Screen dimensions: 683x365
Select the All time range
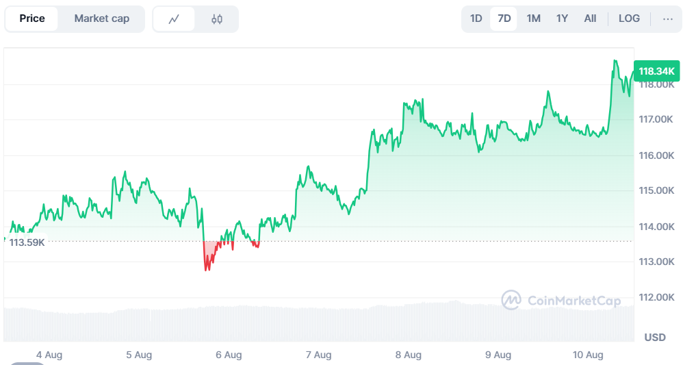point(590,18)
